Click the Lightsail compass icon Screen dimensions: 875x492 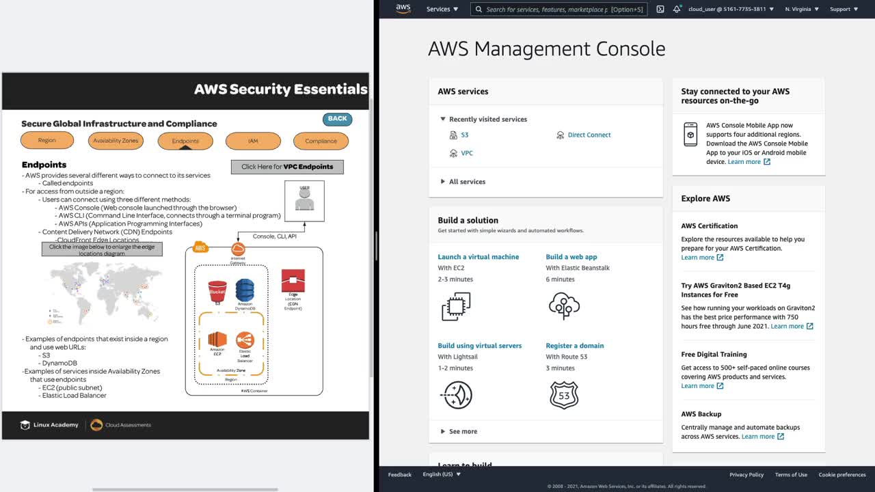click(x=457, y=395)
